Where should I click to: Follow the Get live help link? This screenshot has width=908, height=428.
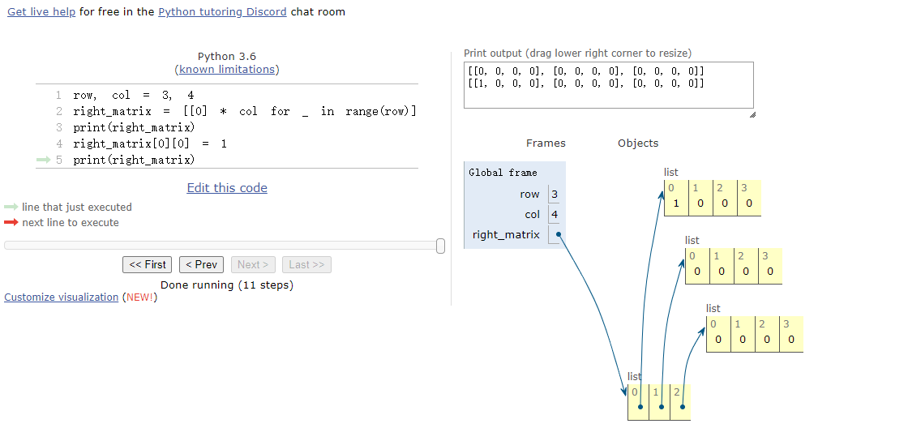pos(41,12)
